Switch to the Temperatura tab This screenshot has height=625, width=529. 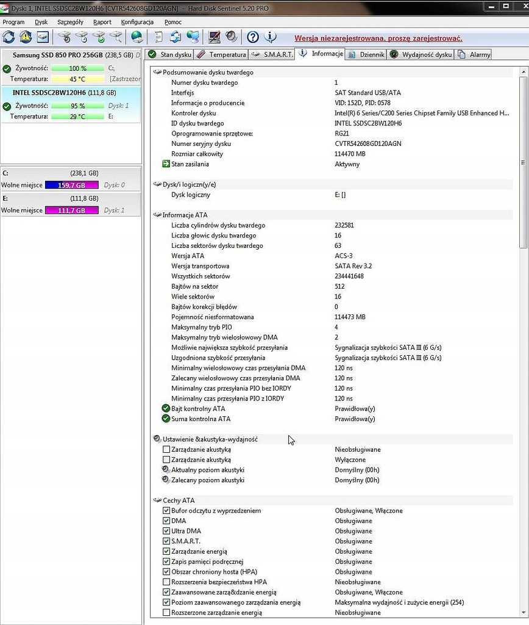click(x=221, y=54)
